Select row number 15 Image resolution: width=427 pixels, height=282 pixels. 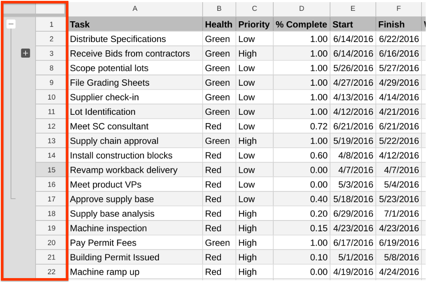51,170
